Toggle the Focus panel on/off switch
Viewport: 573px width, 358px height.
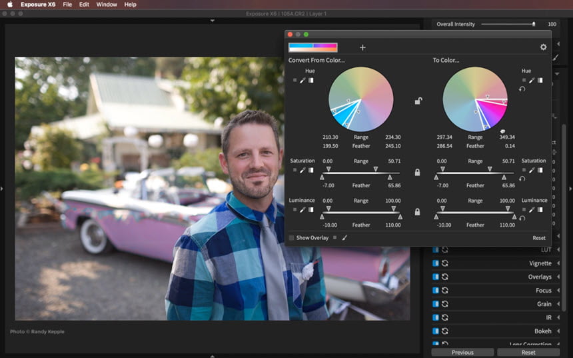click(x=436, y=291)
